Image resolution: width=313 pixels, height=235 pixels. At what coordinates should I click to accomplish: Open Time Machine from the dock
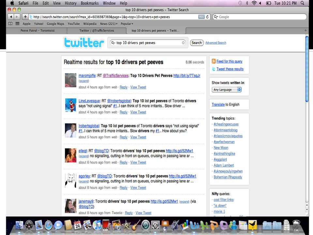[x=145, y=225]
